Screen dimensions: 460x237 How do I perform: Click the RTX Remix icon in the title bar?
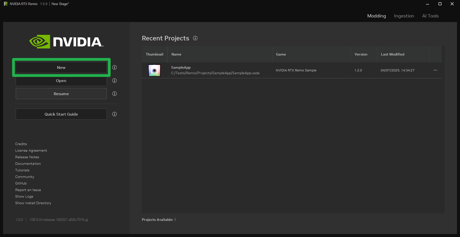click(5, 4)
